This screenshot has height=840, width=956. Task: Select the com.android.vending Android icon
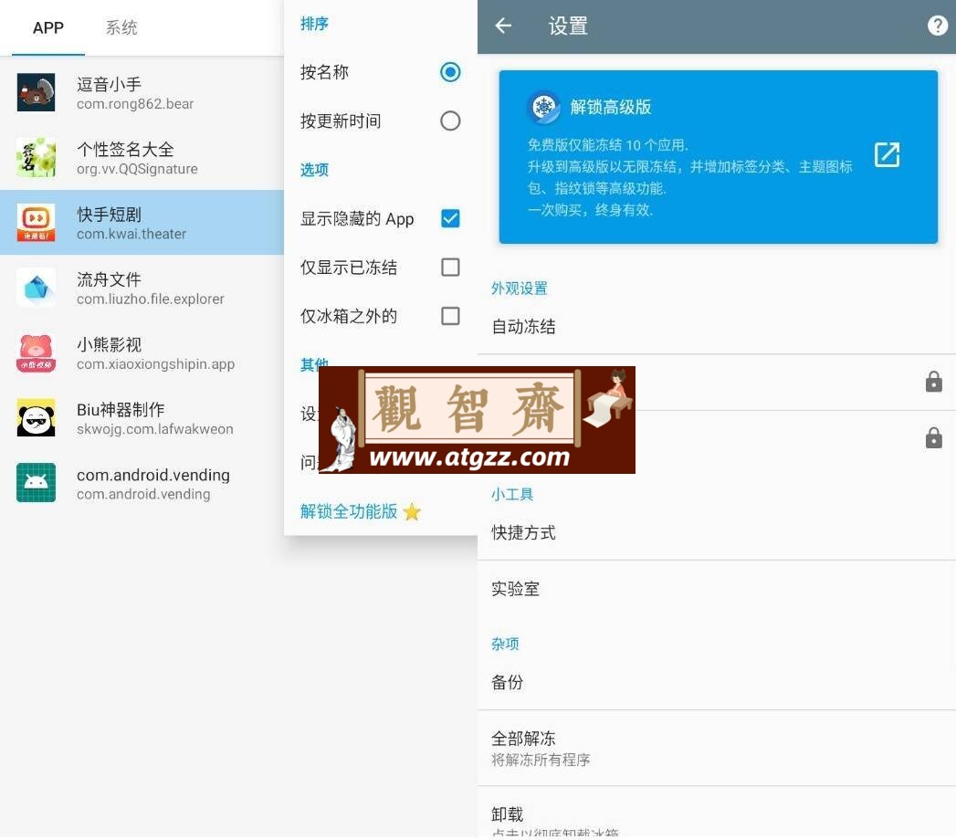click(36, 483)
